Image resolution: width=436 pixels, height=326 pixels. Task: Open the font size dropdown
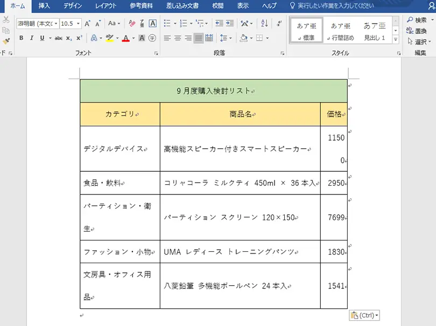tap(78, 23)
